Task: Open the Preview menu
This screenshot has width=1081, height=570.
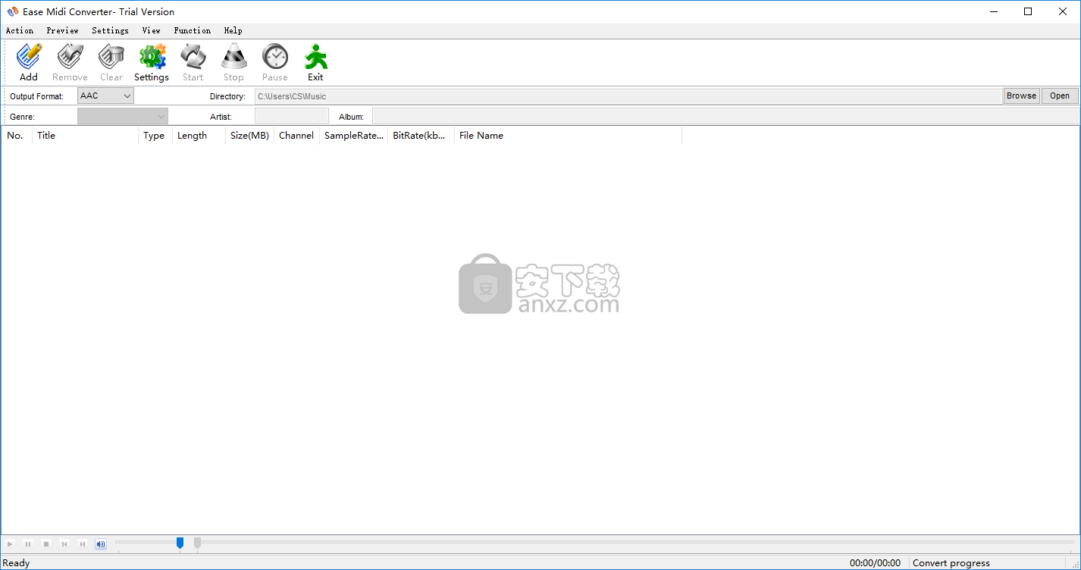Action: click(62, 30)
